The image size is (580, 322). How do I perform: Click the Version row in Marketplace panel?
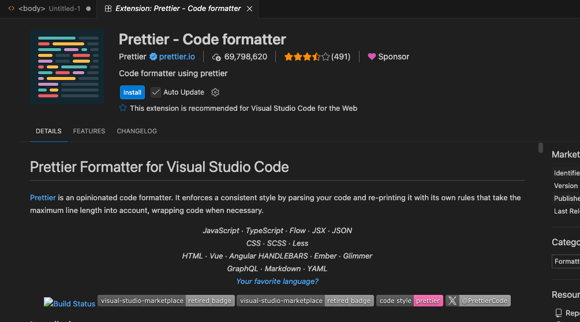click(566, 186)
